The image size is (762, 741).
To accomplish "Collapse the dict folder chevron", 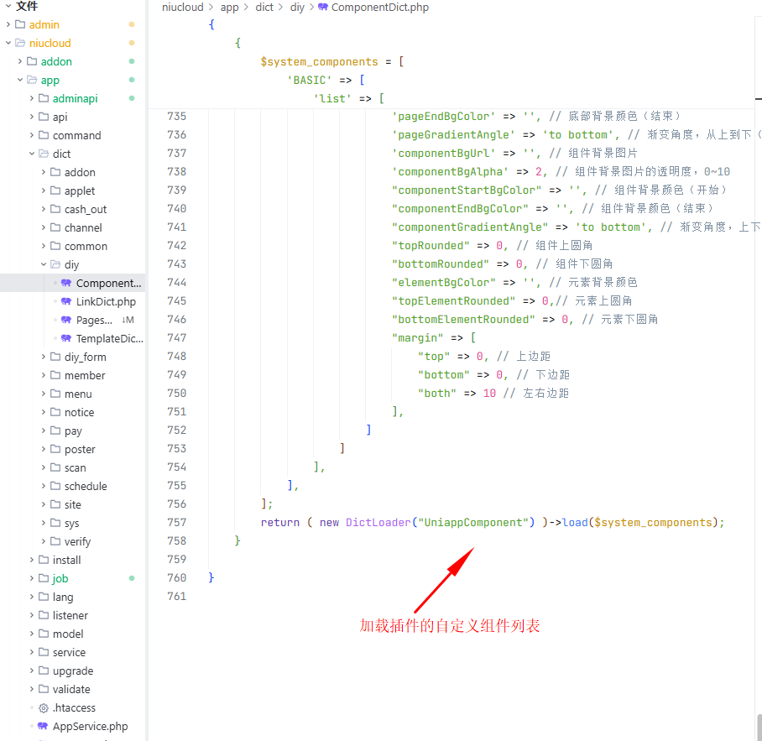I will pyautogui.click(x=32, y=154).
